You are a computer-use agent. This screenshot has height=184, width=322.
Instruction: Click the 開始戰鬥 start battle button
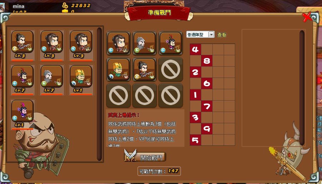coord(145,158)
